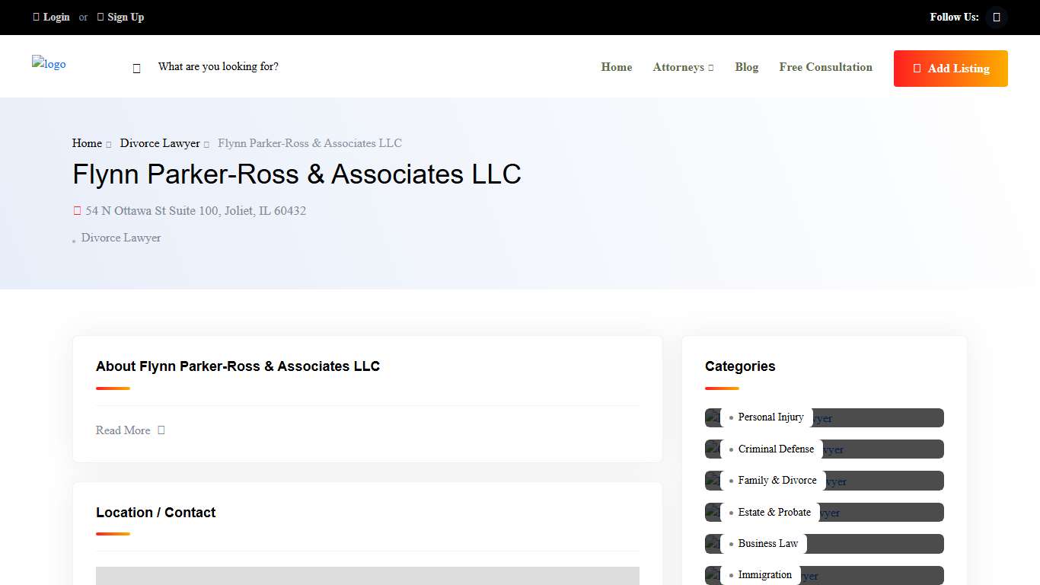This screenshot has width=1040, height=585.
Task: Open the Blog navigation menu item
Action: tap(746, 67)
